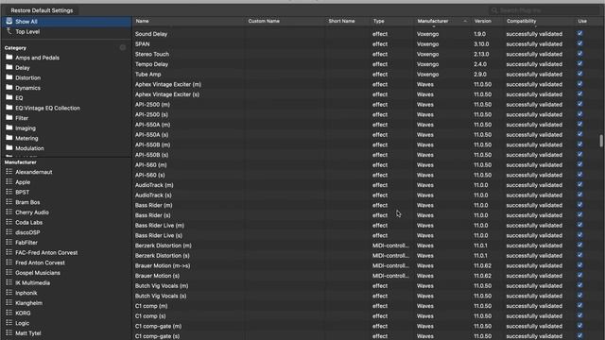Screen dimensions: 605x340
Task: Toggle Use checkbox for Tube Amp
Action: coord(579,74)
